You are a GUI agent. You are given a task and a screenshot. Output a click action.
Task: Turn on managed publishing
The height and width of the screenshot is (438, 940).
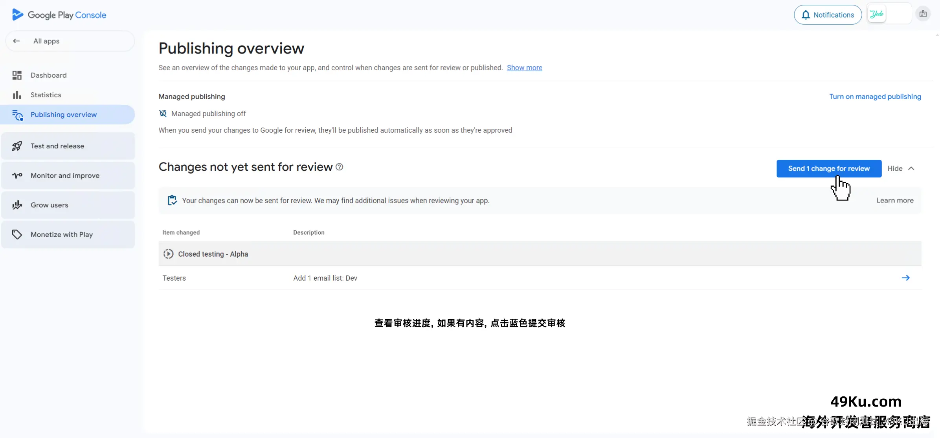[x=875, y=97]
